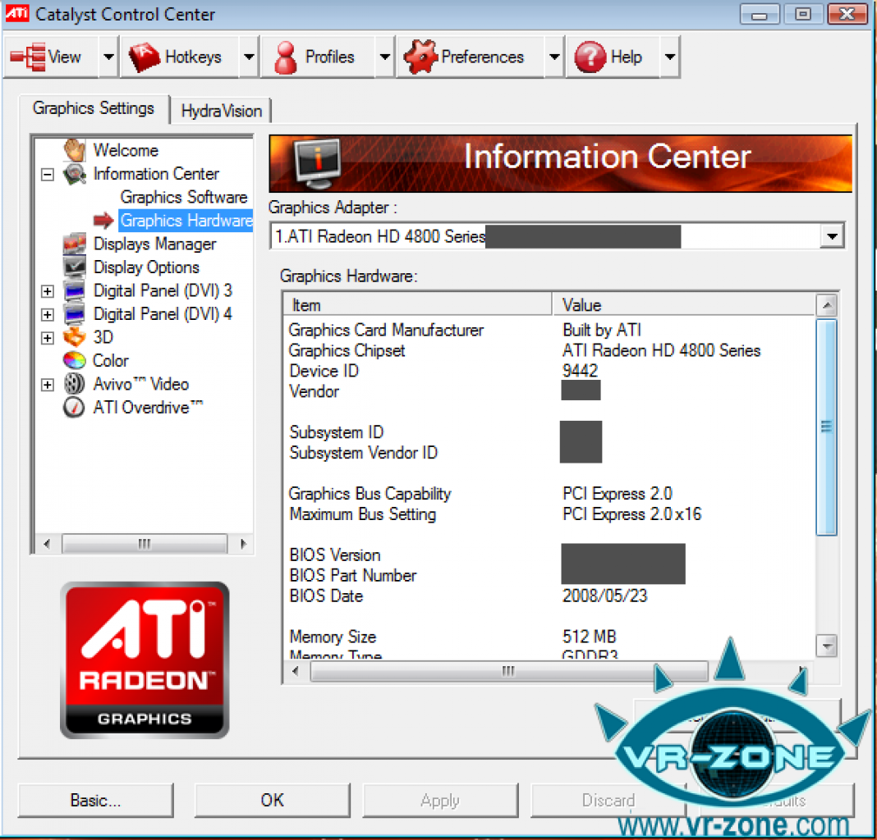Click the OK button
This screenshot has height=840, width=877.
coord(273,801)
